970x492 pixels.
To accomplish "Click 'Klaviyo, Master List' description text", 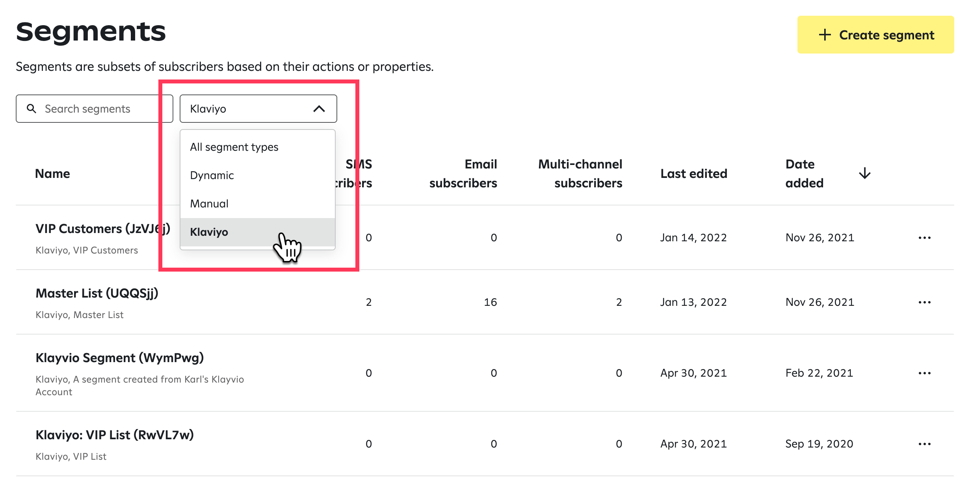I will pos(80,315).
